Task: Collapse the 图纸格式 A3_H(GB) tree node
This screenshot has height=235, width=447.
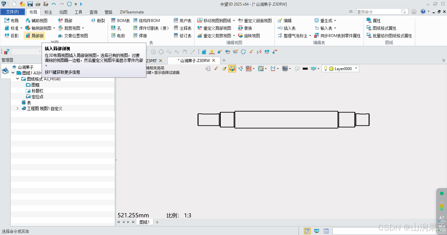Action: [17, 79]
